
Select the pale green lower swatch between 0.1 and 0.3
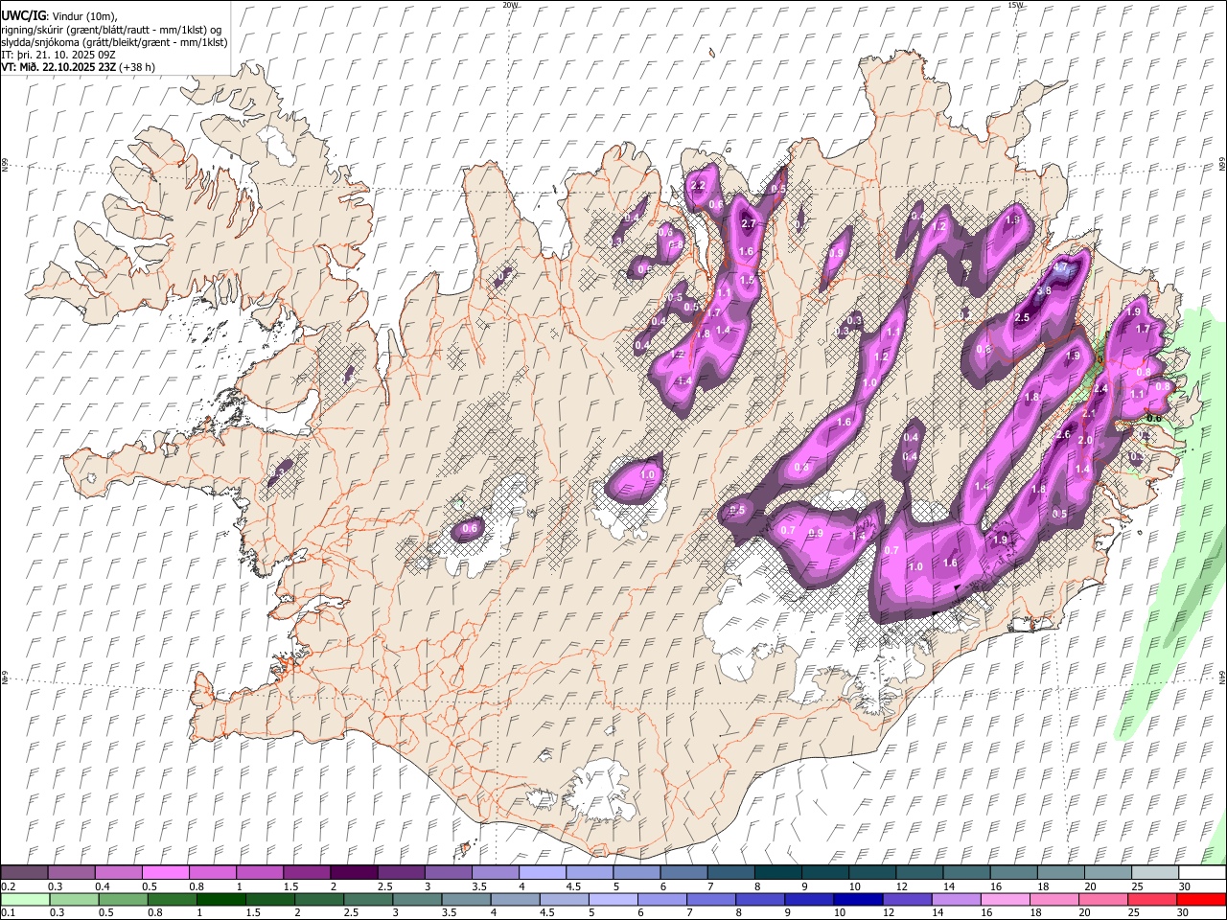(x=25, y=900)
